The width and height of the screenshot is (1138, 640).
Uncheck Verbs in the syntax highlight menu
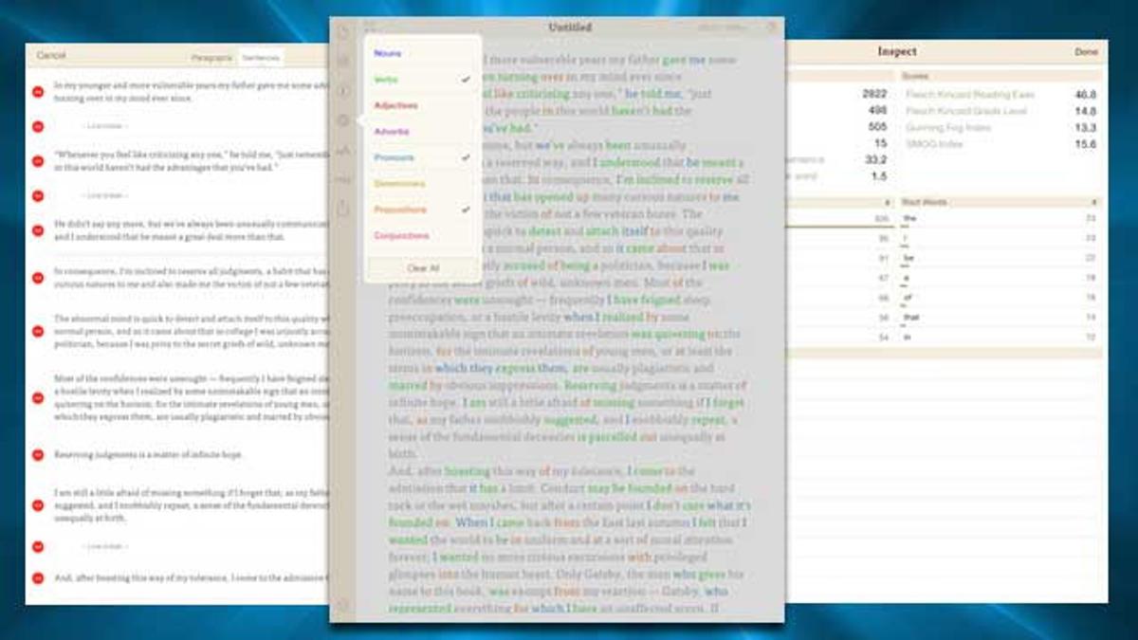point(423,80)
